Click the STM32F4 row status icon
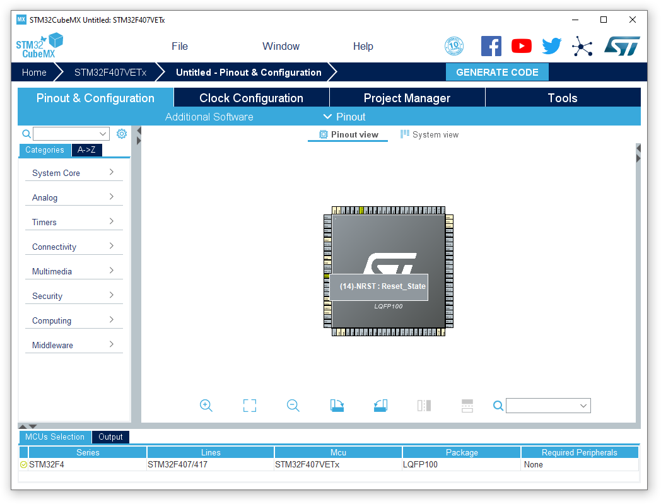661x504 pixels. (23, 465)
